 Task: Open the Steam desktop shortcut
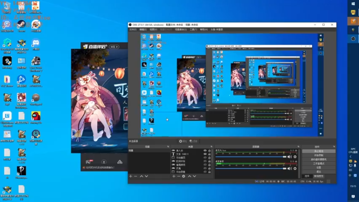click(x=22, y=26)
